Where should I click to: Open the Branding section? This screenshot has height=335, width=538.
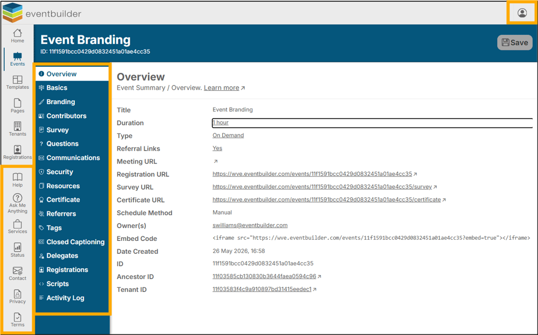pos(72,102)
